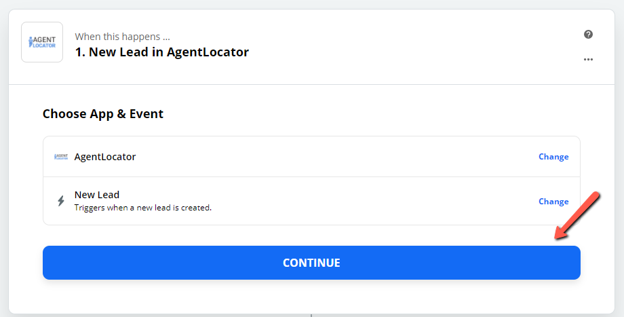Open the three-dot more options menu

[x=588, y=59]
